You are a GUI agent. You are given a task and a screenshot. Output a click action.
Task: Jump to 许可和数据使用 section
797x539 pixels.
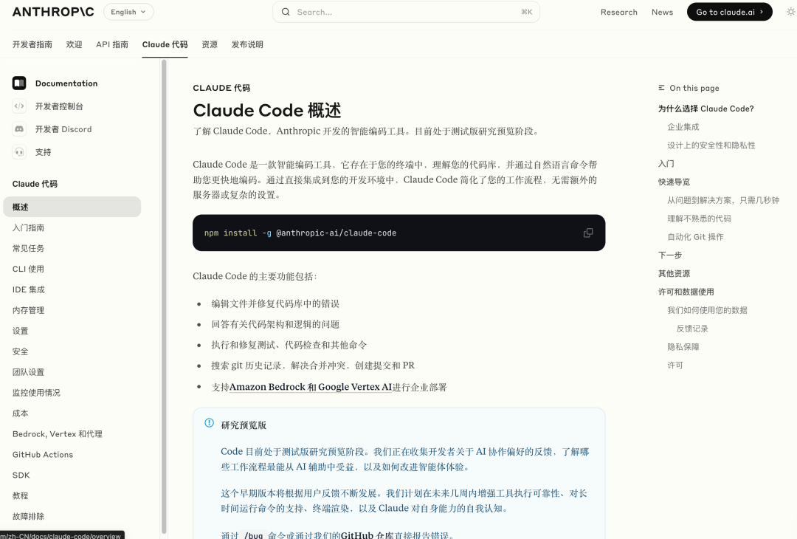[x=686, y=292]
